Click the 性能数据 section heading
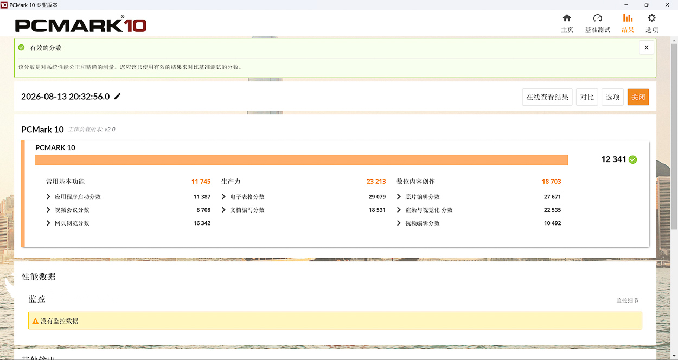 pyautogui.click(x=39, y=277)
